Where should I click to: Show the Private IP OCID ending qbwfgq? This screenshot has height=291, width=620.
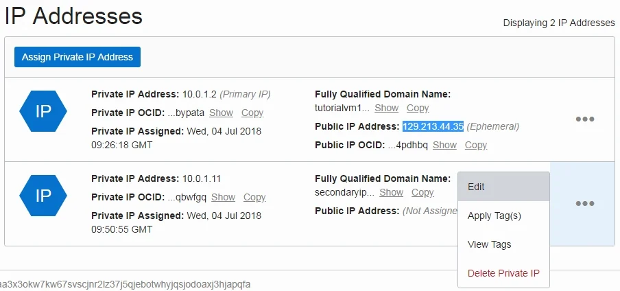223,197
